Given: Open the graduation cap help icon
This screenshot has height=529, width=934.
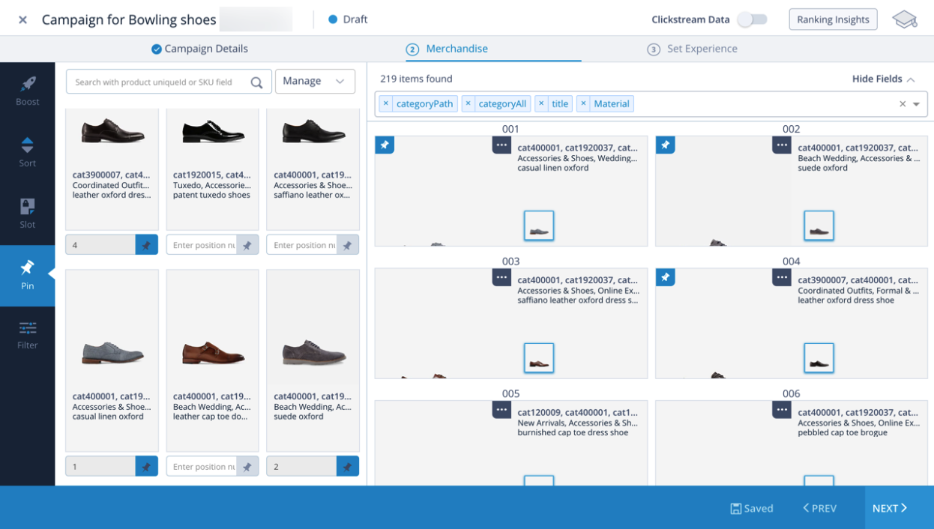Looking at the screenshot, I should point(905,19).
